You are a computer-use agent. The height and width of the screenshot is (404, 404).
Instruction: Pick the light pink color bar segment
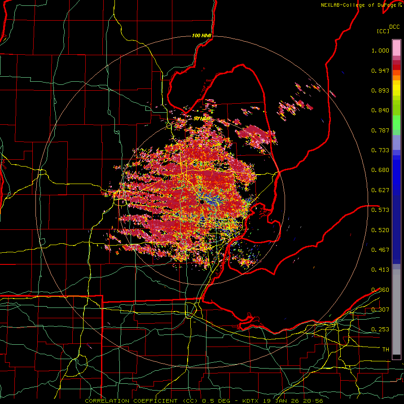(396, 48)
